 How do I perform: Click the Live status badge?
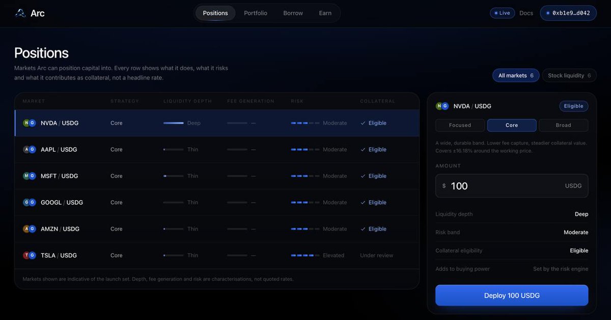click(x=503, y=13)
